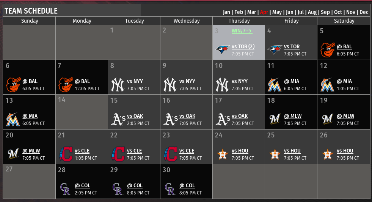Click the Rockies logo on April 28

point(65,189)
